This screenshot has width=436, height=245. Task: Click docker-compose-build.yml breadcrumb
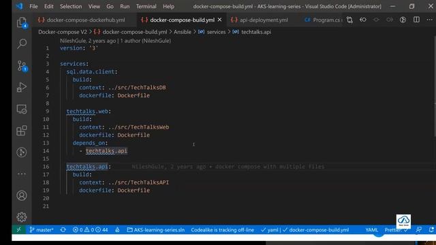point(135,32)
